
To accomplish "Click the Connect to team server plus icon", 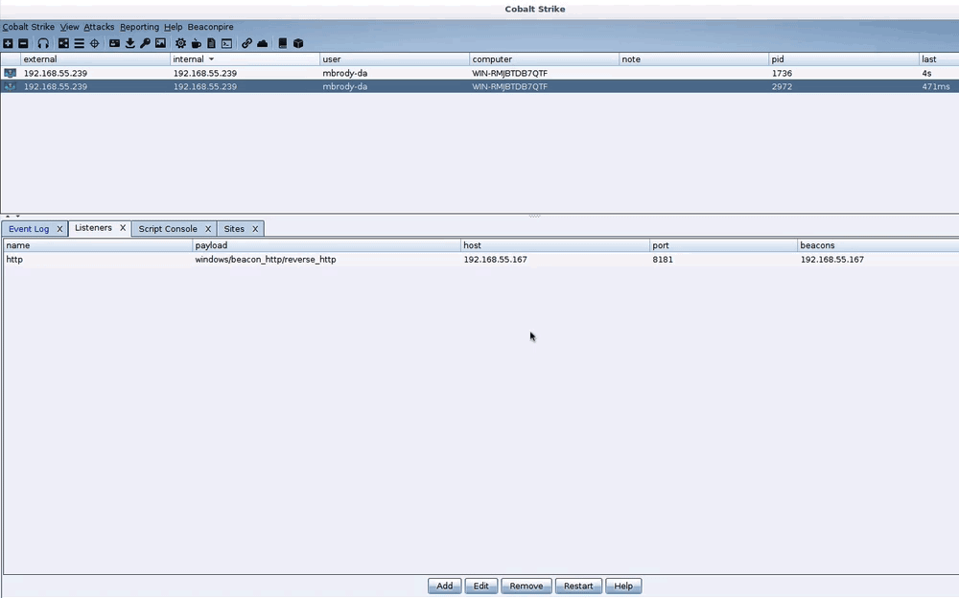I will (x=8, y=43).
